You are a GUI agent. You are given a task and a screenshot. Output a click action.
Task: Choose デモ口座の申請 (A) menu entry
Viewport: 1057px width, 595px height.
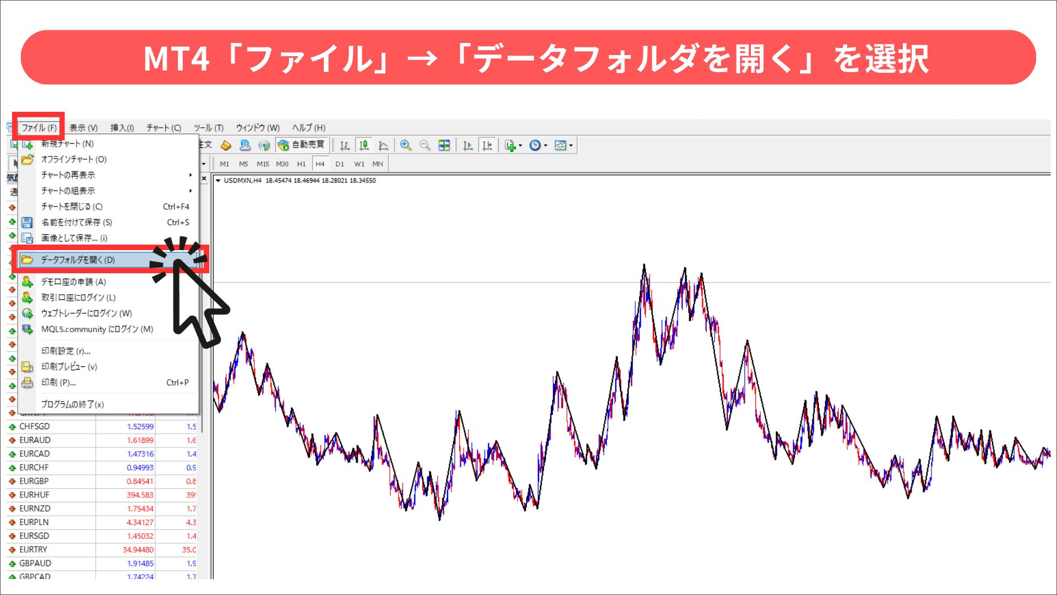pos(108,282)
